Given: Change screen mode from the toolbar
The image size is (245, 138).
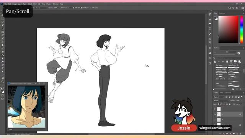Looking at the screenshot, I should pyautogui.click(x=3, y=99).
